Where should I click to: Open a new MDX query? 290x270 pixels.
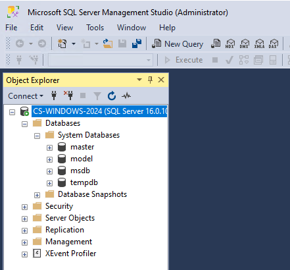[230, 43]
